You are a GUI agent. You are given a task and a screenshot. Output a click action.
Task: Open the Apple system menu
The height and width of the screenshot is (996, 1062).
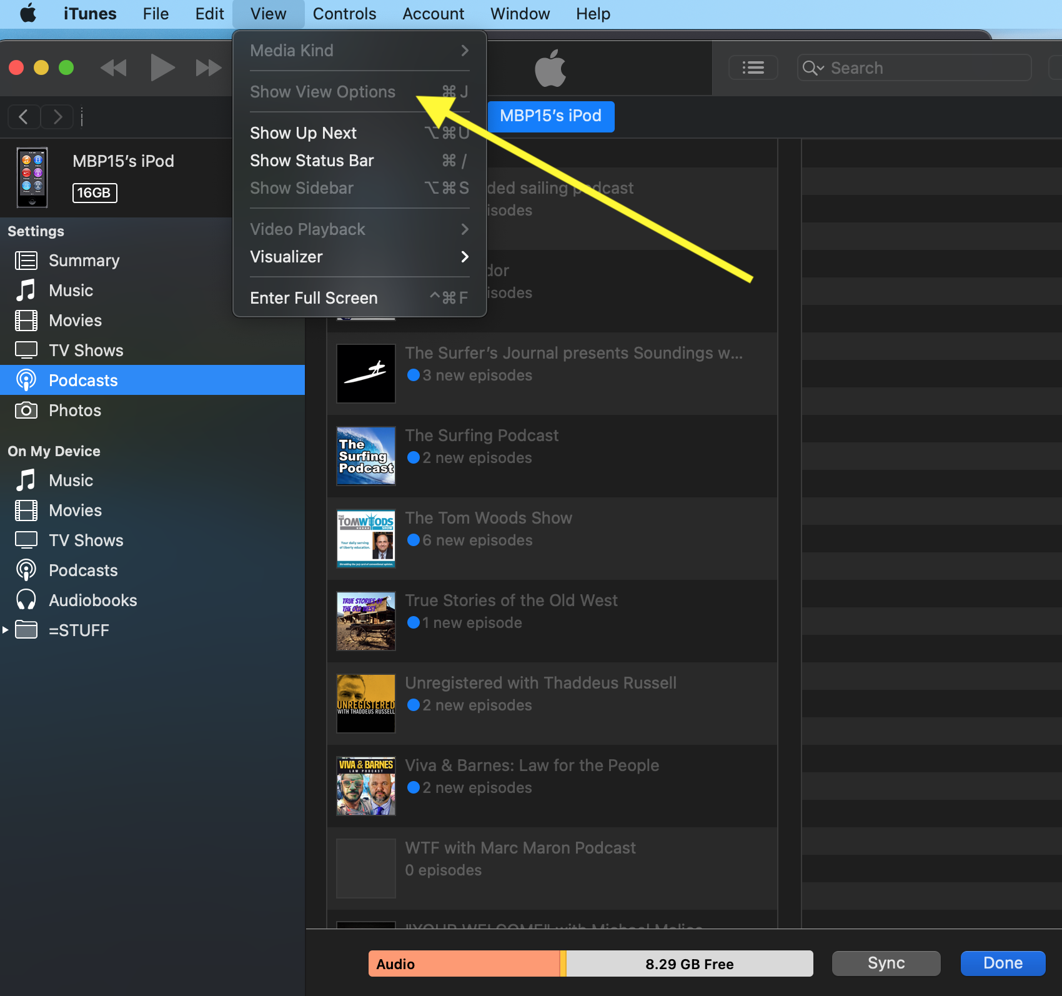click(28, 13)
